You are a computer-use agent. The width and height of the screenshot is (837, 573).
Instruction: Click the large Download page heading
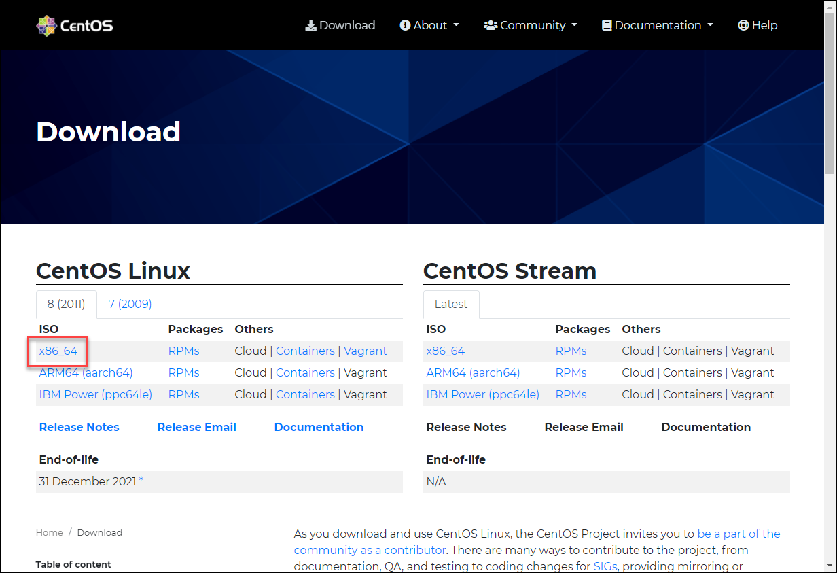tap(108, 131)
